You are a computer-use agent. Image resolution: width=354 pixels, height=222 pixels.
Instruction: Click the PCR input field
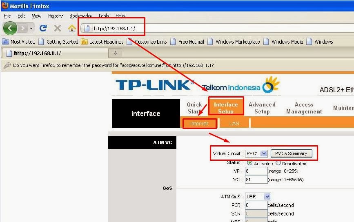click(x=256, y=205)
